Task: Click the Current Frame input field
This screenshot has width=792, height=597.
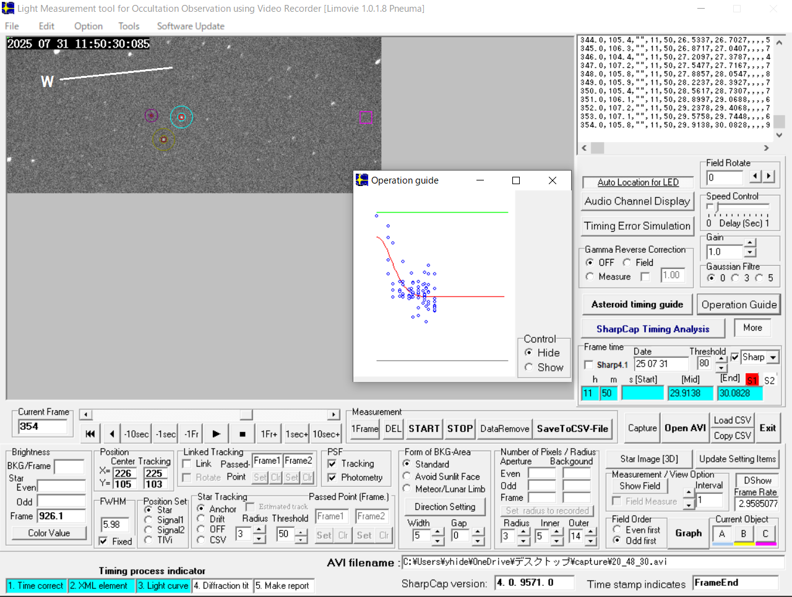Action: click(43, 426)
